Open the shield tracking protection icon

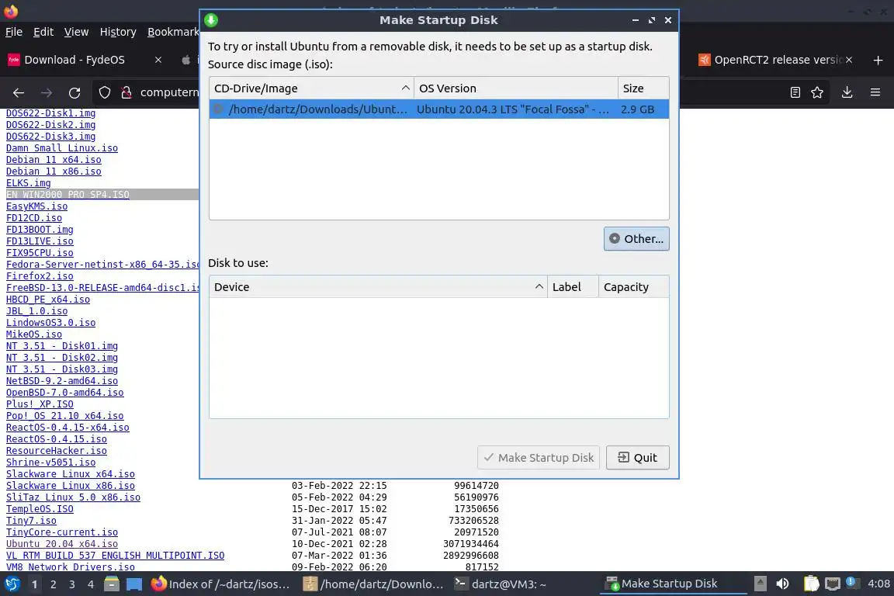tap(104, 92)
